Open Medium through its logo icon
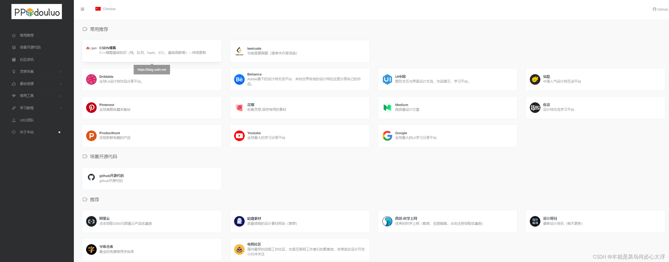The height and width of the screenshot is (262, 669). pos(387,108)
